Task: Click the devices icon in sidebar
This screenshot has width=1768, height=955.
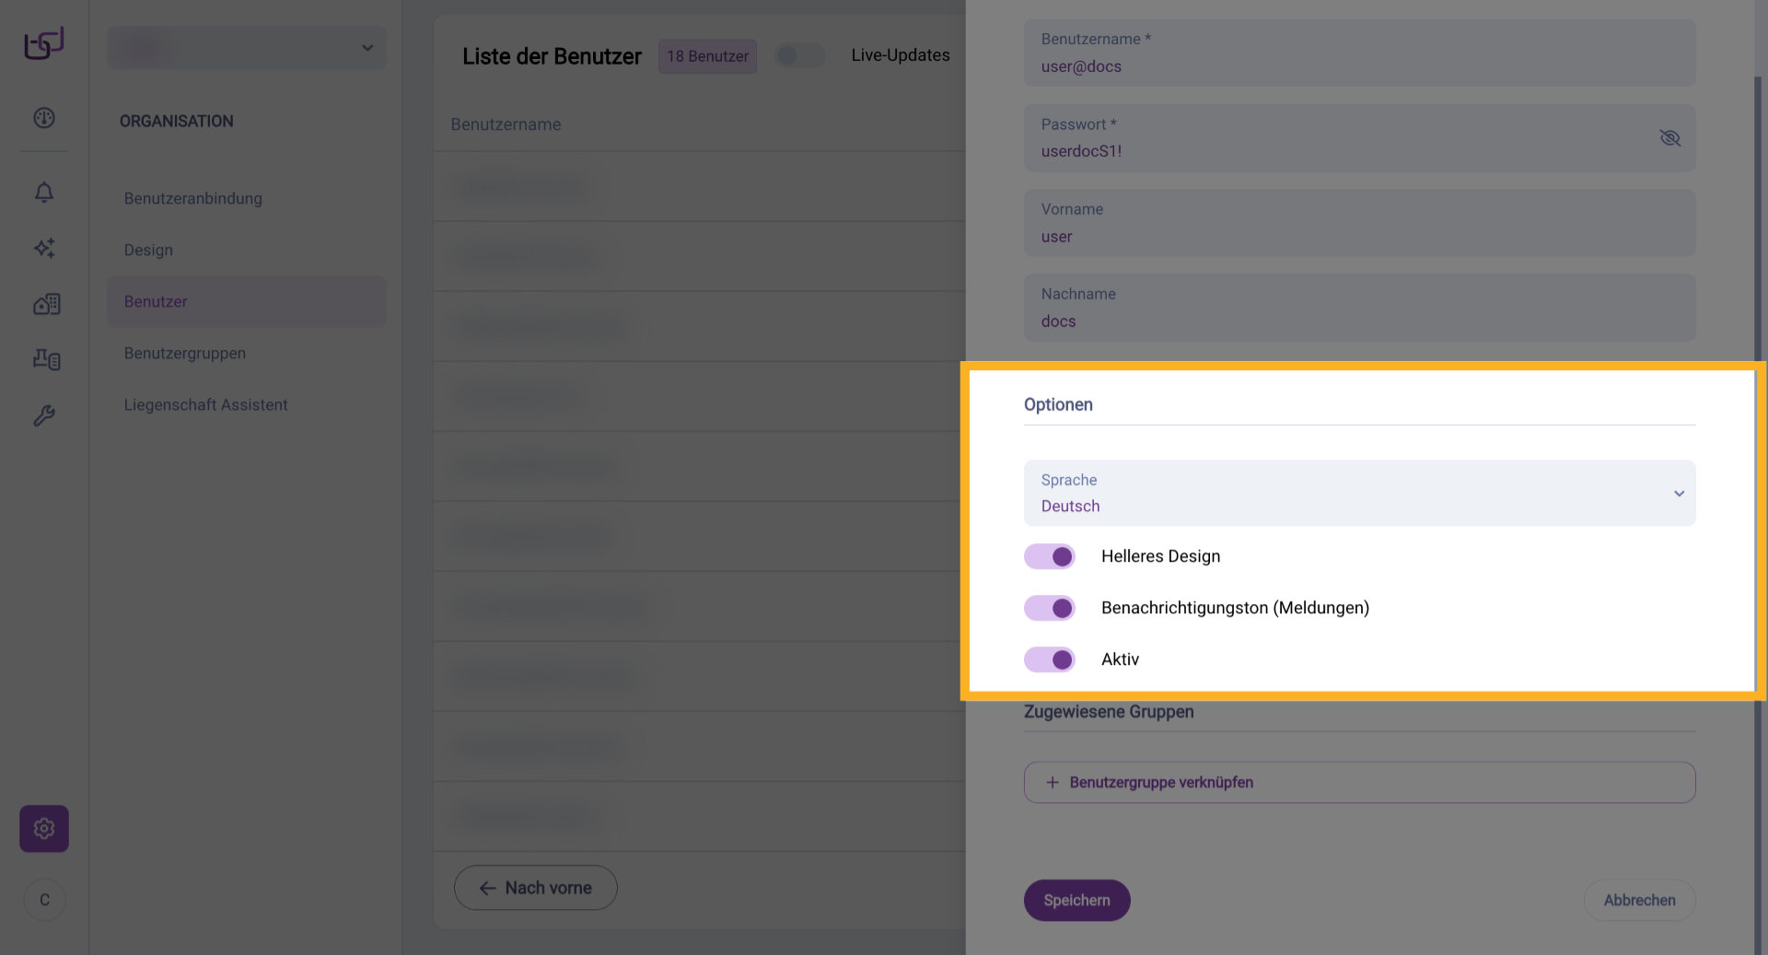Action: [46, 359]
